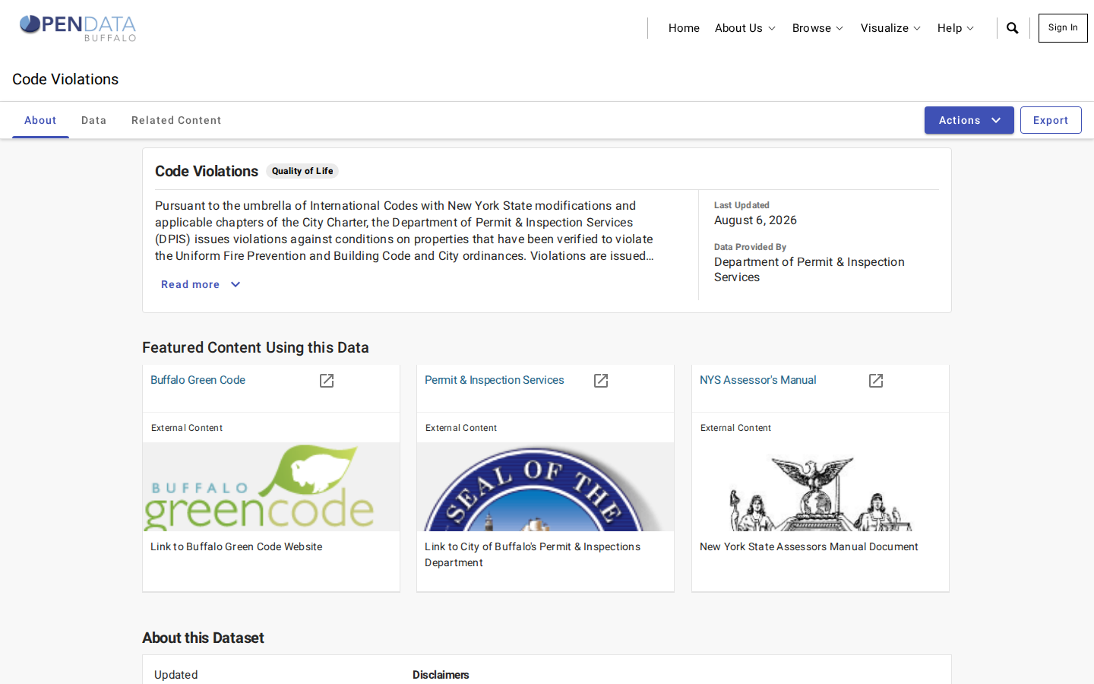Expand the About Us menu
Viewport: 1094px width, 684px height.
pos(745,28)
